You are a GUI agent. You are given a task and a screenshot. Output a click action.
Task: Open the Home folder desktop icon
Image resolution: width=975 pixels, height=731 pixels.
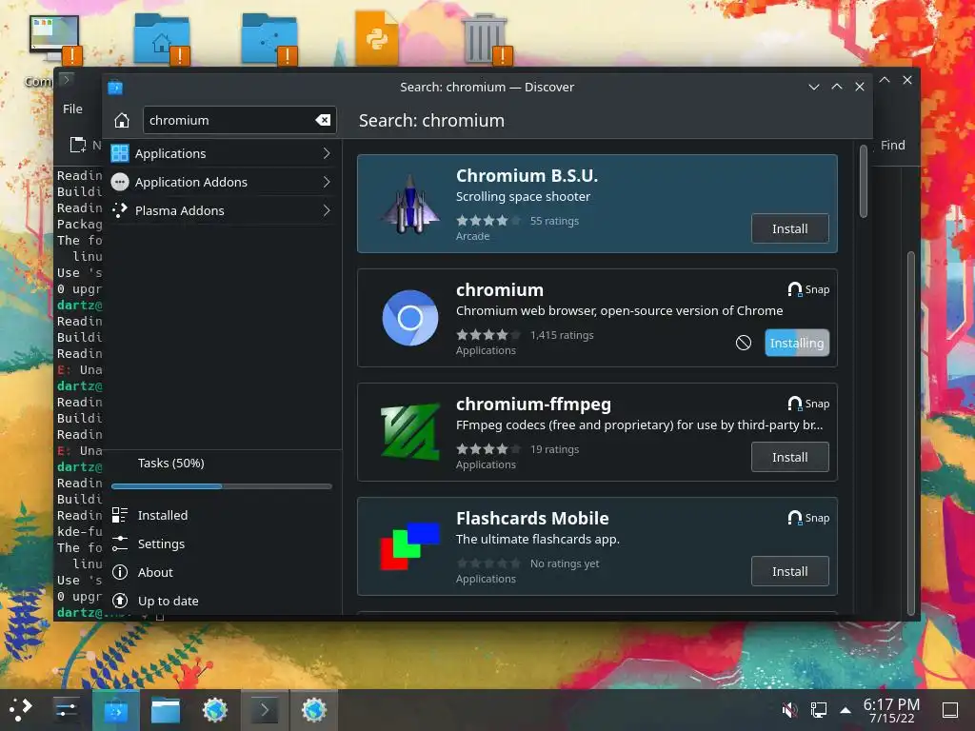click(162, 38)
